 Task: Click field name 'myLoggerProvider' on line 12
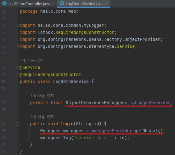coord(150,103)
